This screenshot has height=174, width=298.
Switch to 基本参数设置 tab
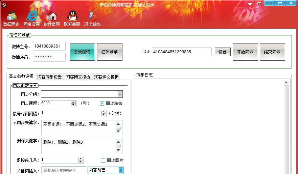click(x=21, y=77)
